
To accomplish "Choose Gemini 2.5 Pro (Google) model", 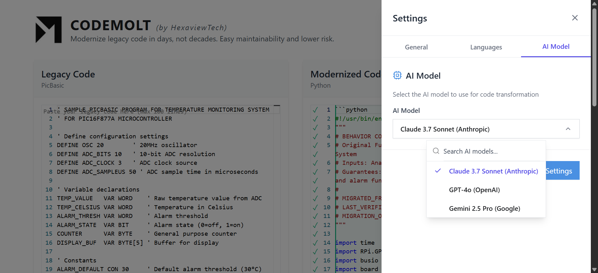I will tap(484, 209).
